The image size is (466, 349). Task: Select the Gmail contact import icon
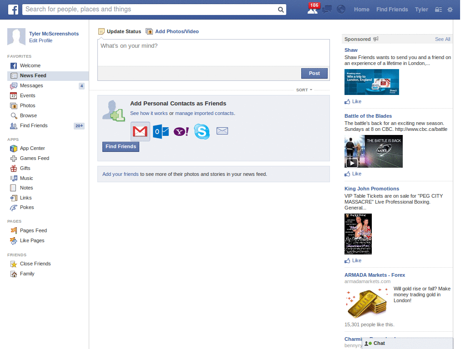(x=140, y=131)
